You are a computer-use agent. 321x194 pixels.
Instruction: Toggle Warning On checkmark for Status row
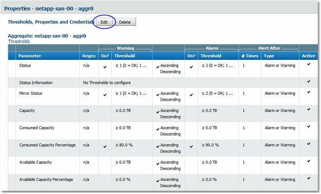click(105, 67)
